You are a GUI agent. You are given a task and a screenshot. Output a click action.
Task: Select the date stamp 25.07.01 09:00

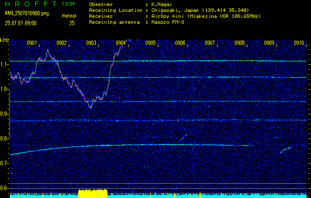point(21,23)
